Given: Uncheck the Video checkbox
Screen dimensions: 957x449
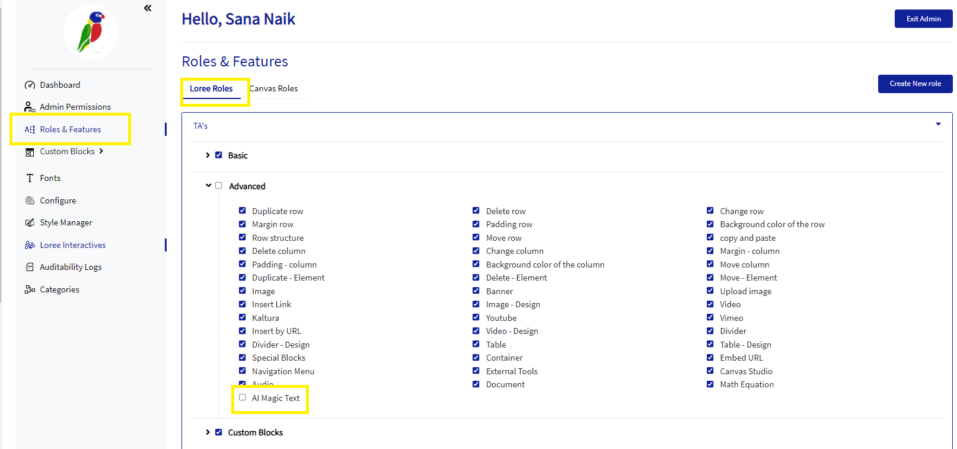Looking at the screenshot, I should pos(710,304).
